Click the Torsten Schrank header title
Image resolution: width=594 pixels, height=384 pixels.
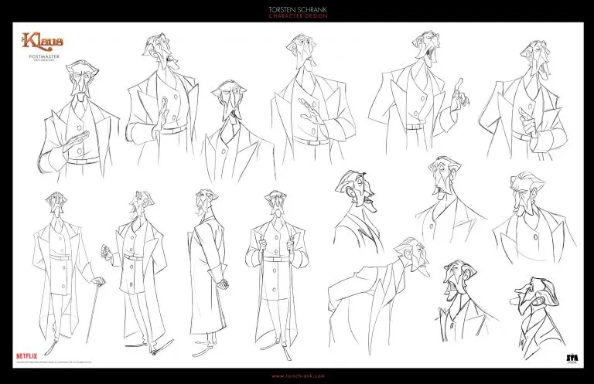(x=298, y=9)
